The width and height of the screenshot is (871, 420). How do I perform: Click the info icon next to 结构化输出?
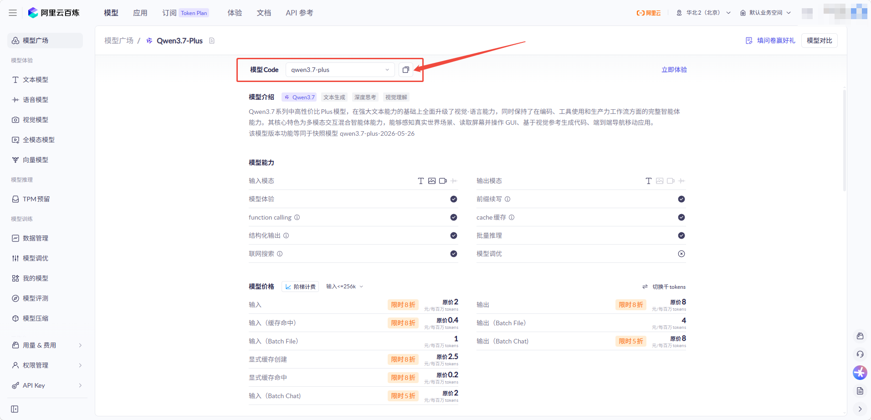pyautogui.click(x=286, y=236)
